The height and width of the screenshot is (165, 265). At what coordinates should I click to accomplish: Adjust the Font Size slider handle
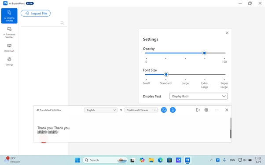tap(166, 75)
